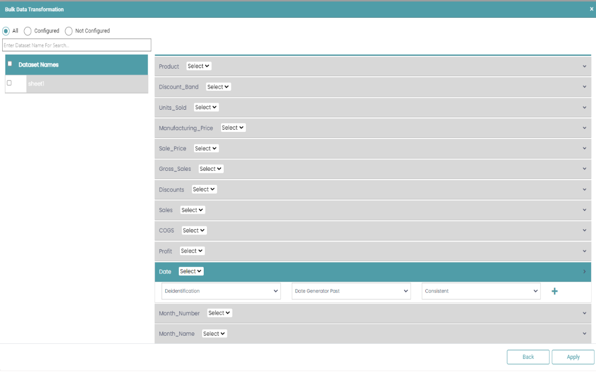Toggle the Dataset Names select-all checkbox
Viewport: 596px width, 373px height.
(10, 64)
